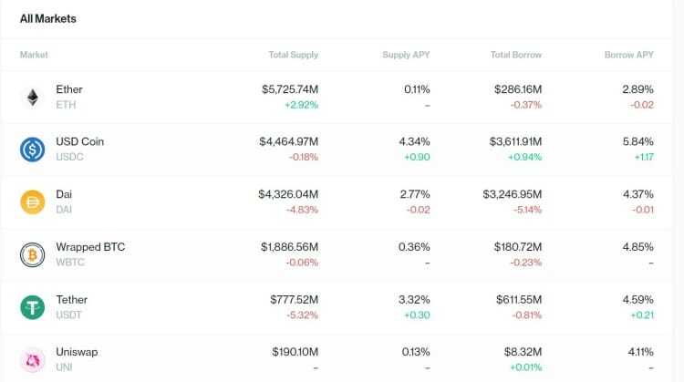Sort by Supply APY column header

tap(406, 56)
